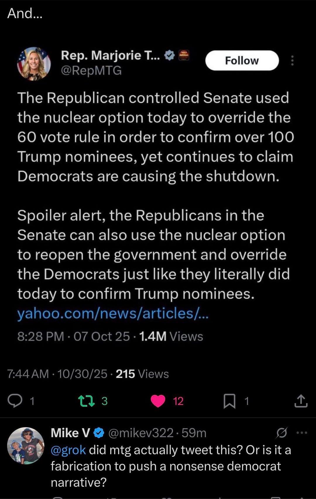Follow the Rep. Marjorie T... account
The width and height of the screenshot is (316, 499).
242,61
